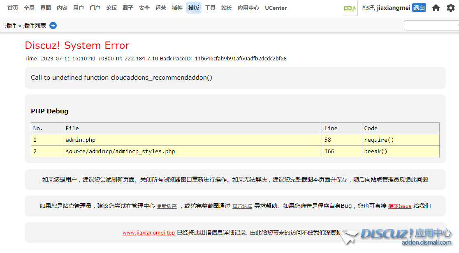Image resolution: width=459 pixels, height=253 pixels.
Task: Open the 内容 menu
Action: pyautogui.click(x=62, y=8)
